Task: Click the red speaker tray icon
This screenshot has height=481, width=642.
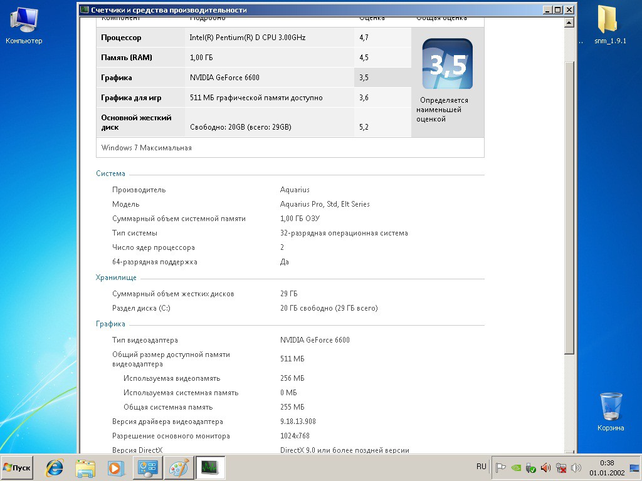Action: [546, 467]
